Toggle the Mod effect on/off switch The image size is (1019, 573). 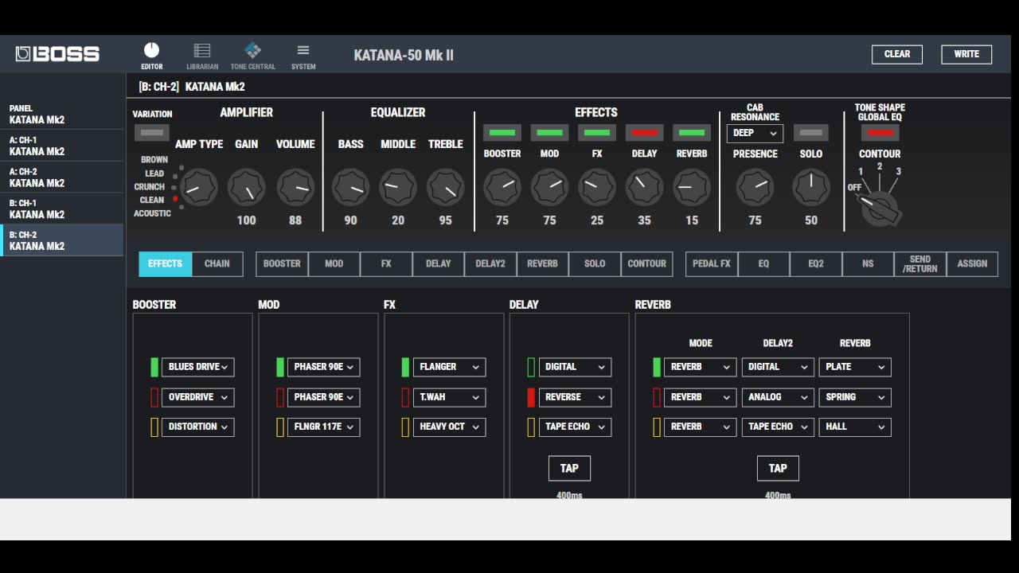point(549,132)
